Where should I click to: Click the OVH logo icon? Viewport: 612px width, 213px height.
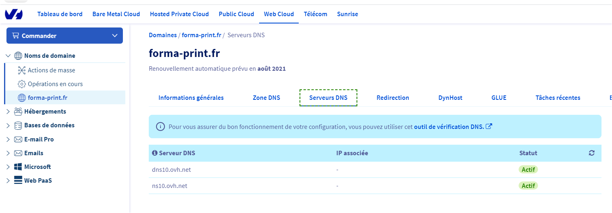point(14,14)
